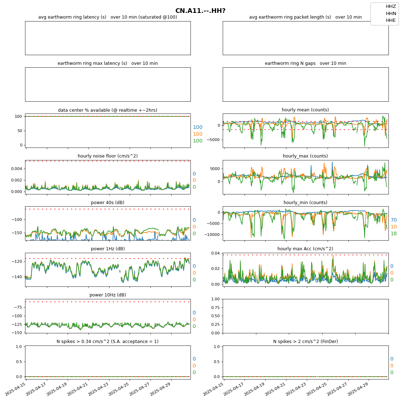This screenshot has width=401, height=401.
Task: Click the 0.04 tick on hourly max Acc axis
Action: pyautogui.click(x=216, y=253)
